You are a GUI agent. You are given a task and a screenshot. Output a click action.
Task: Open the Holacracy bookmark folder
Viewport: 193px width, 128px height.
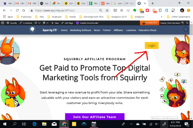click(x=24, y=17)
